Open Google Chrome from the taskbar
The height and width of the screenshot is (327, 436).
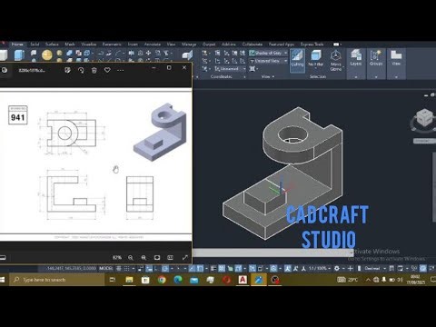click(x=162, y=280)
